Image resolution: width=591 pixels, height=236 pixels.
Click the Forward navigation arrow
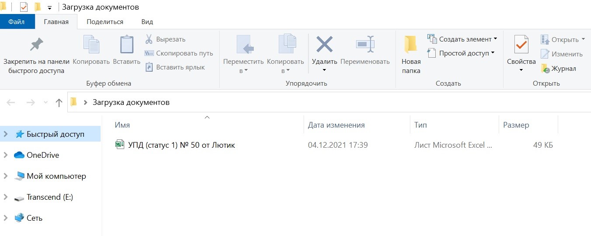(x=31, y=102)
